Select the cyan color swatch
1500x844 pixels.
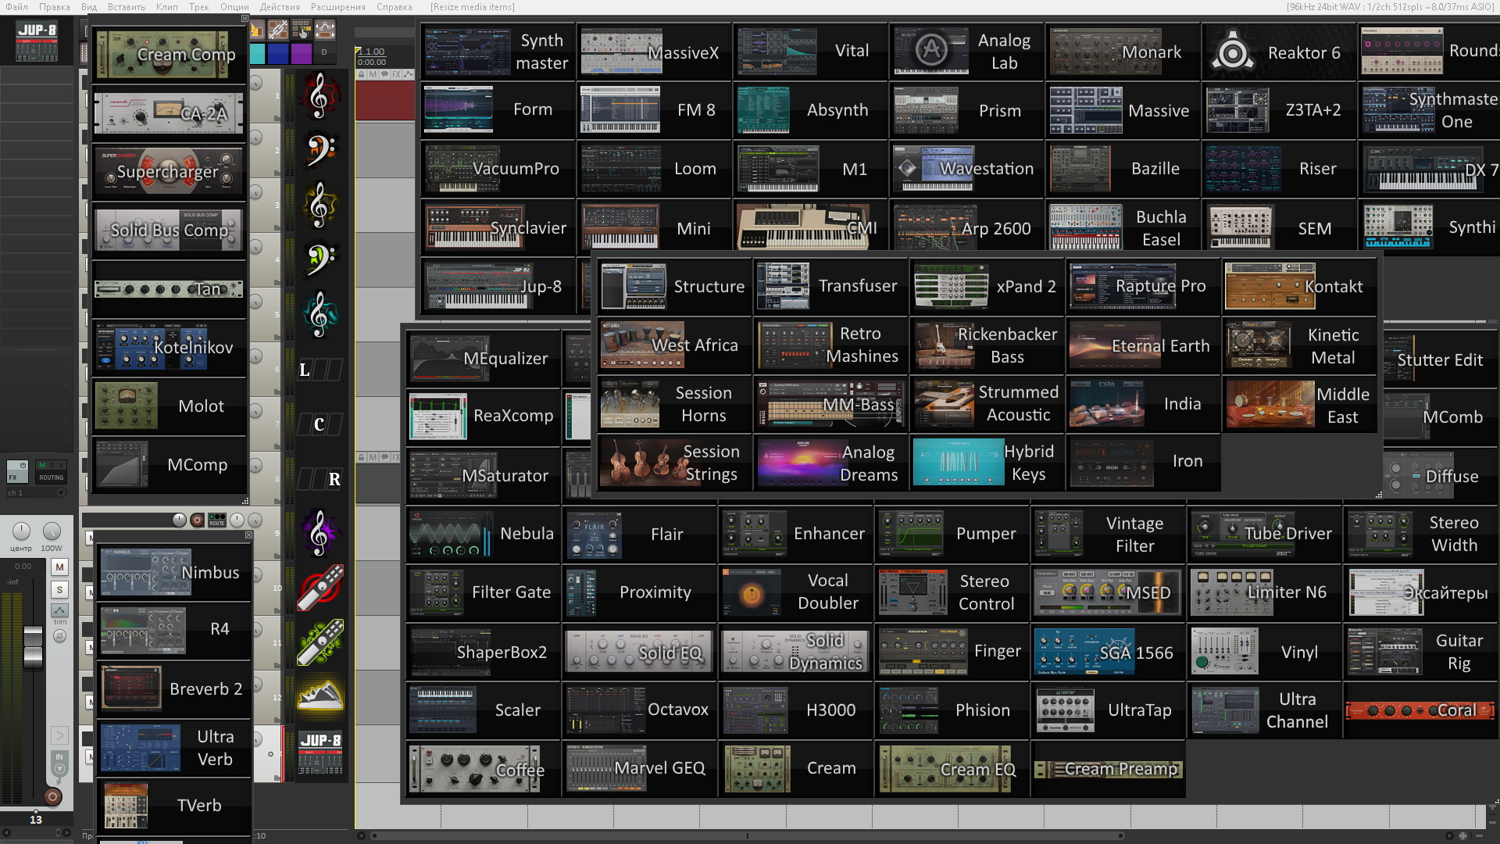(257, 53)
